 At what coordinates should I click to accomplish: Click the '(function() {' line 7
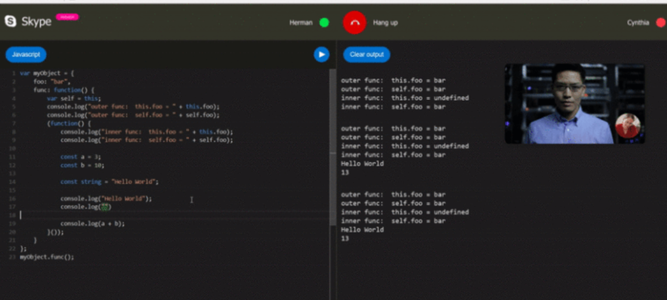[x=69, y=123]
